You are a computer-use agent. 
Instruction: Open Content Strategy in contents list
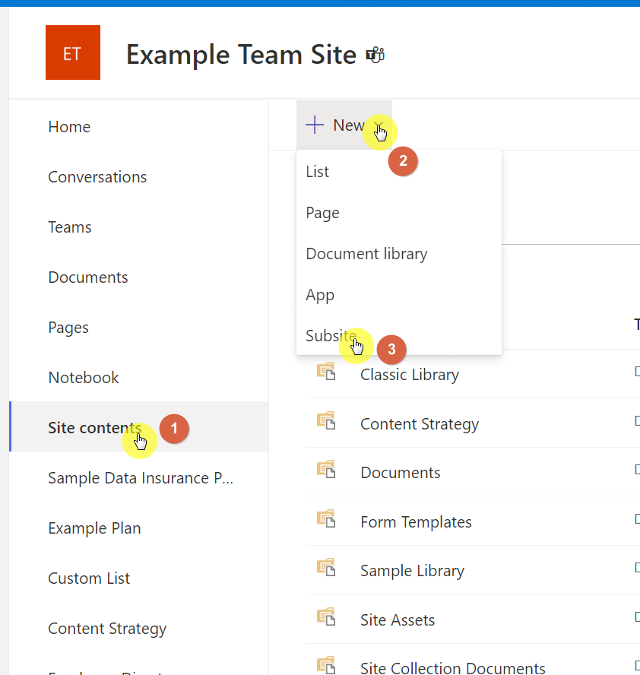pos(420,424)
